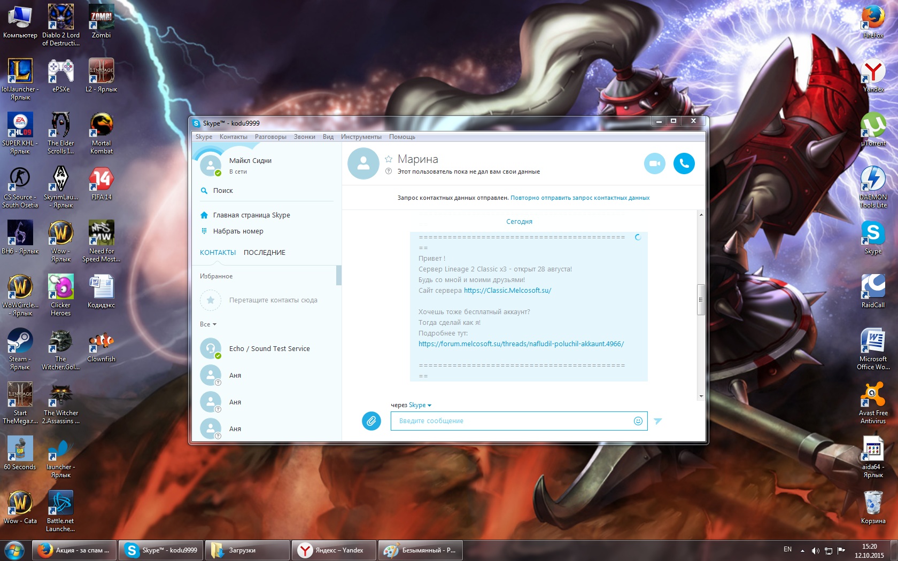Viewport: 898px width, 561px height.
Task: Open the Инструменты menu
Action: [x=361, y=137]
